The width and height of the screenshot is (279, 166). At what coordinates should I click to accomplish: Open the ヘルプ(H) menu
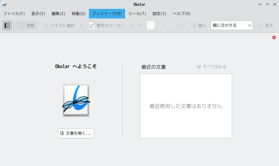(x=182, y=14)
